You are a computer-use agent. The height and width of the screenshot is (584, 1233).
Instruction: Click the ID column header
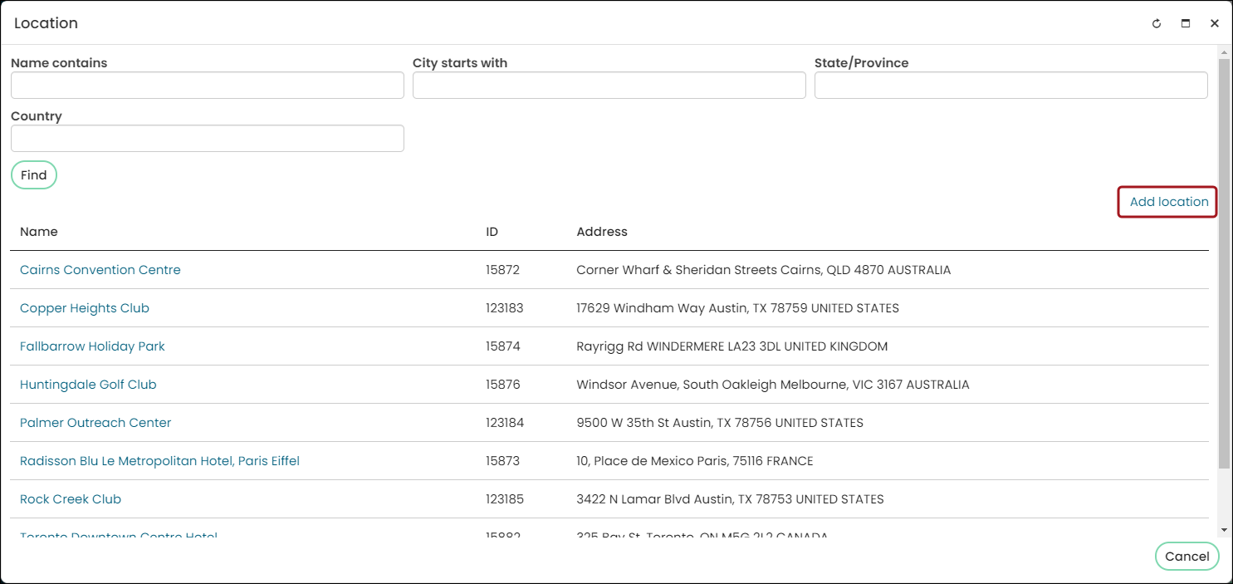pyautogui.click(x=492, y=232)
